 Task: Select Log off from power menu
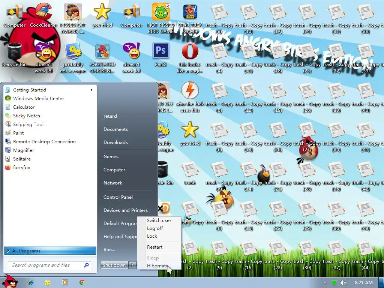(159, 228)
